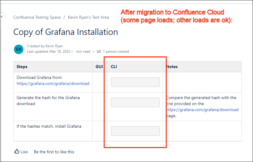
Task: Click the Generate the hash for the Grafana download cell
Action: click(53, 107)
